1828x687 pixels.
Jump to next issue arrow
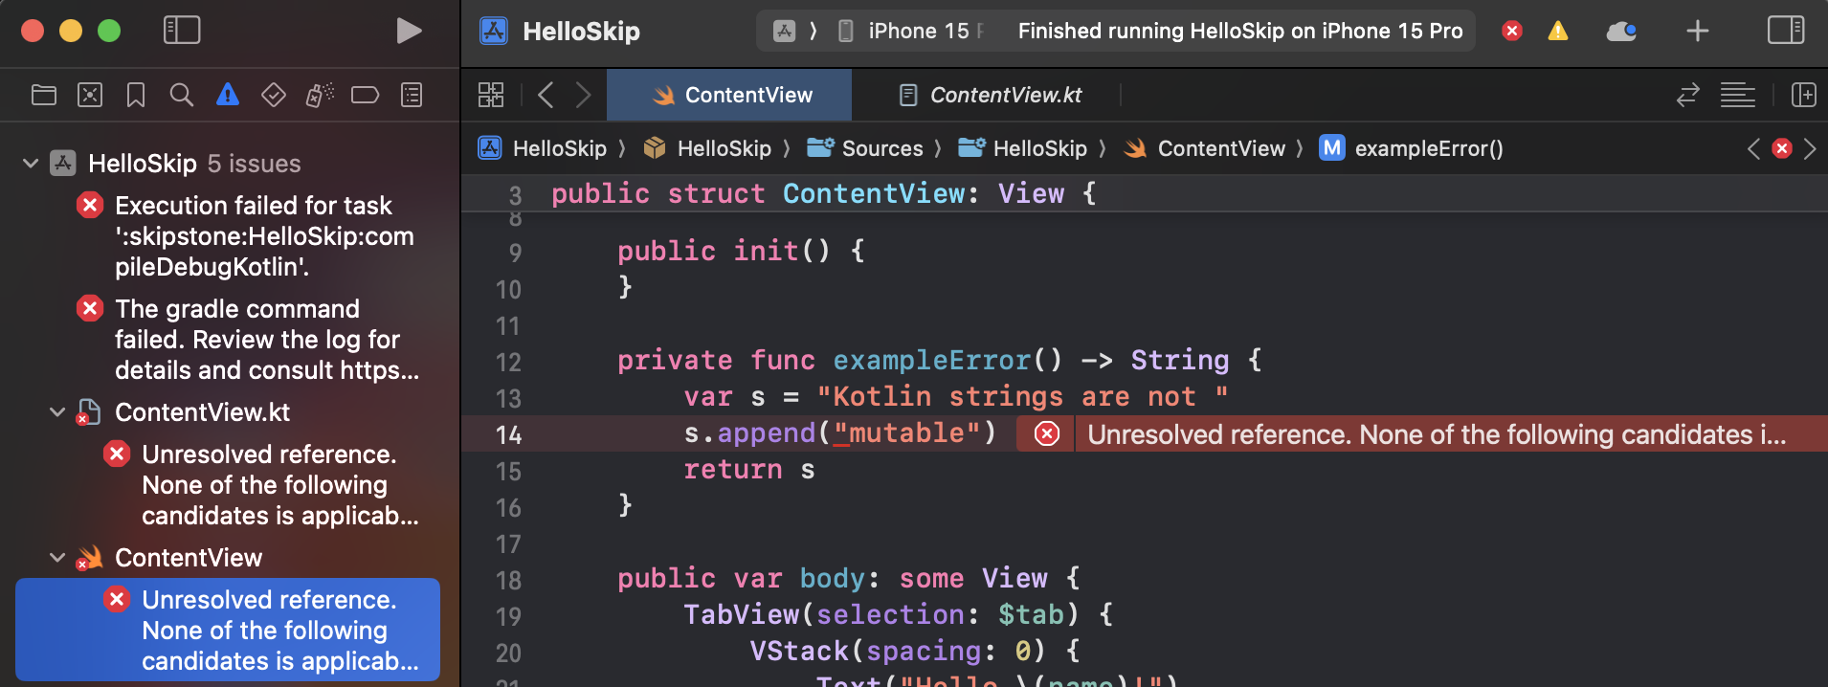[x=1809, y=148]
